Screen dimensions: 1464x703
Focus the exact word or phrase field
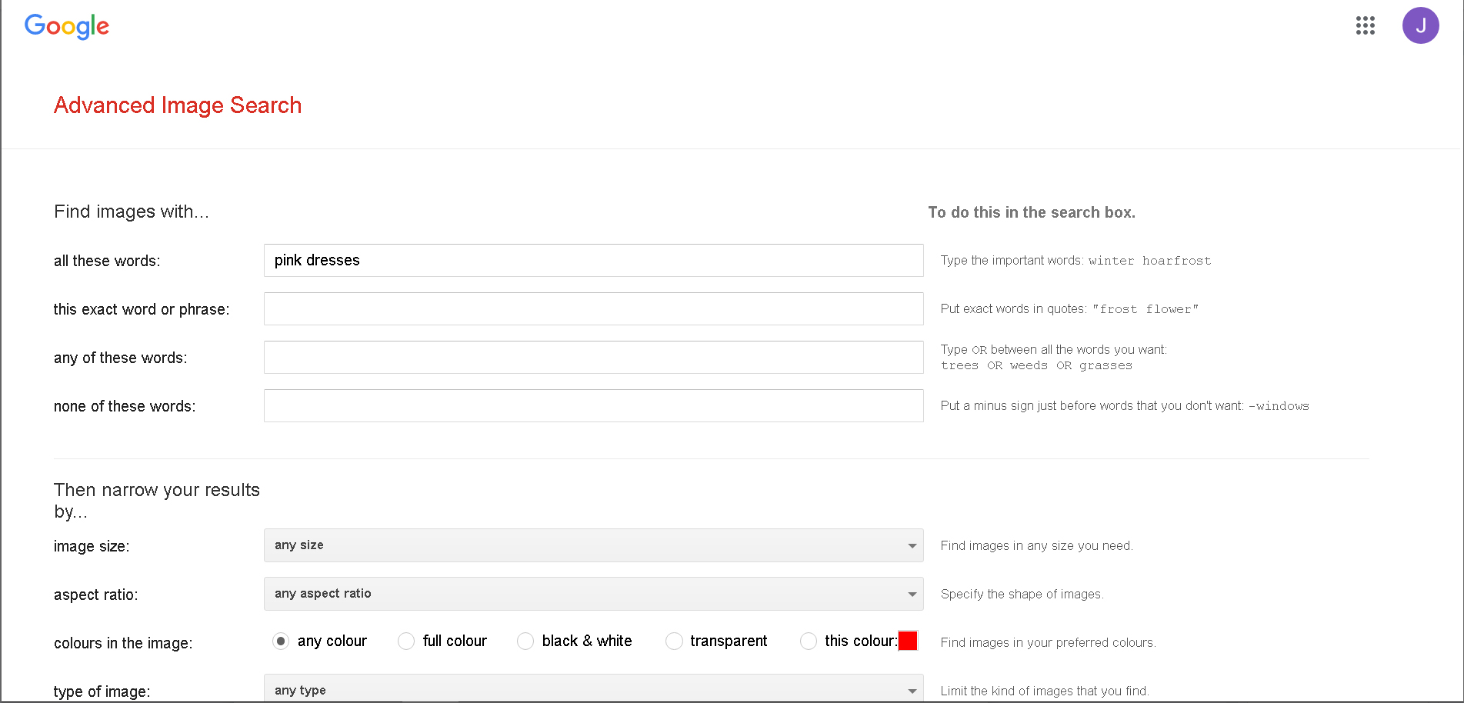coord(593,308)
